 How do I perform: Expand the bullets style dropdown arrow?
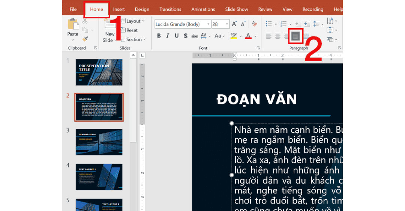point(276,24)
